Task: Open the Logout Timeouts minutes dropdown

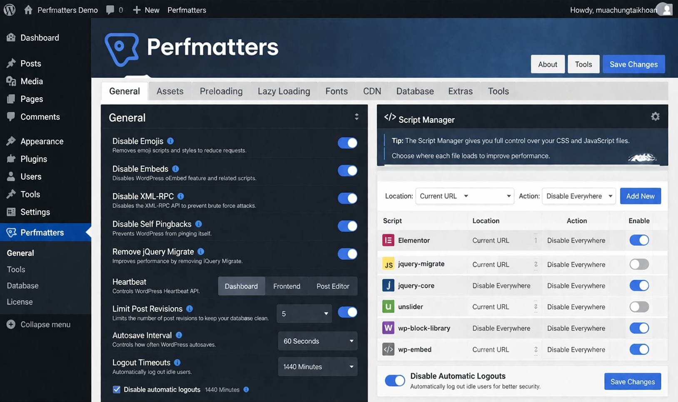Action: tap(317, 367)
